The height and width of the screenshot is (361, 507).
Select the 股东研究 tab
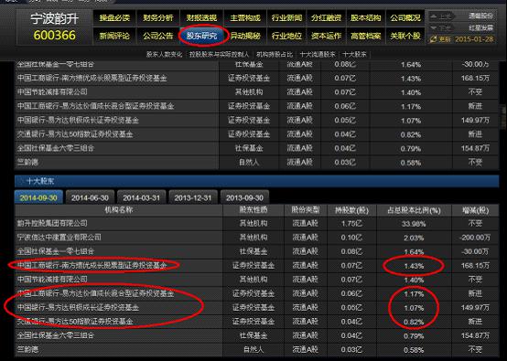point(201,36)
